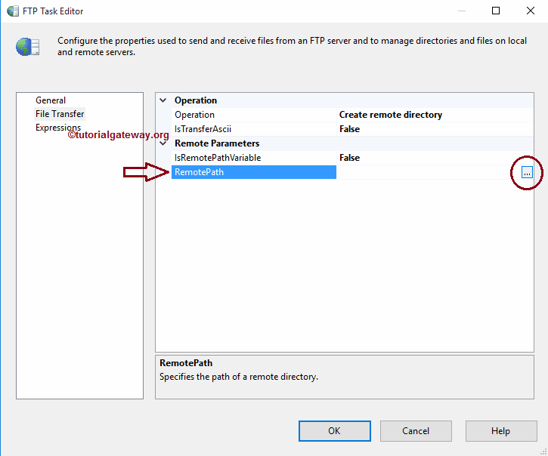Click the Cancel button
This screenshot has width=548, height=456.
point(416,431)
